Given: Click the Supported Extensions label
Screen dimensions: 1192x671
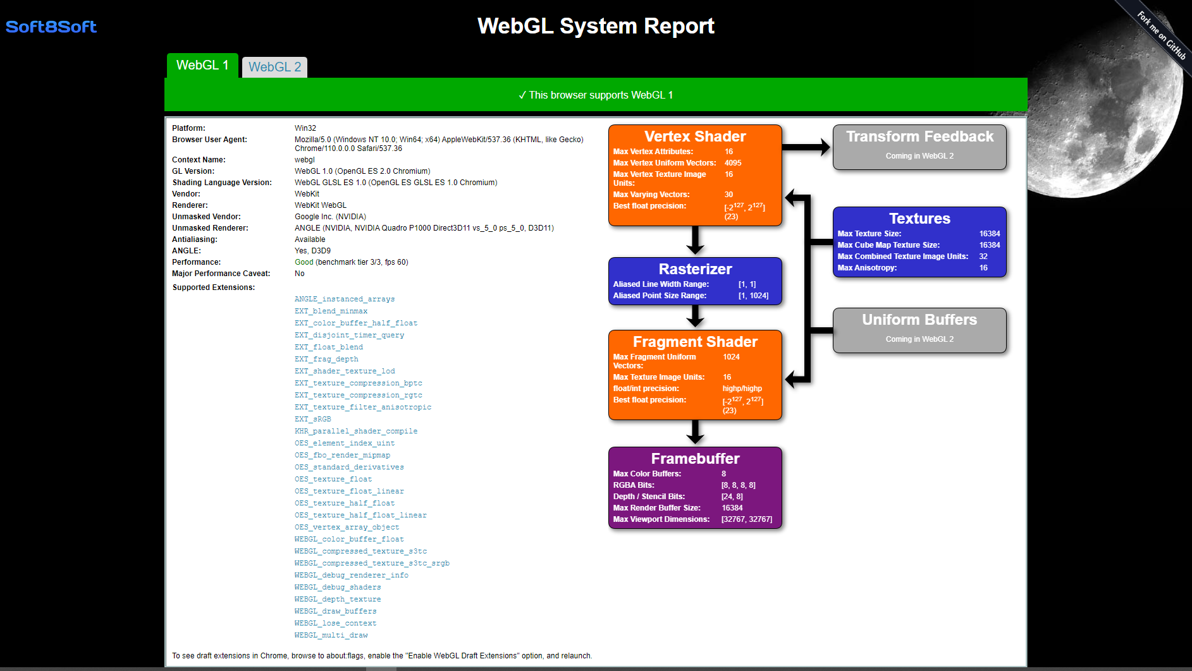Looking at the screenshot, I should coord(214,287).
